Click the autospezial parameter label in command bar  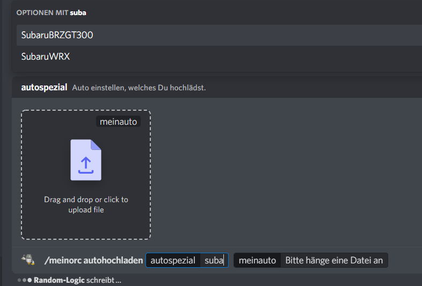click(x=173, y=261)
